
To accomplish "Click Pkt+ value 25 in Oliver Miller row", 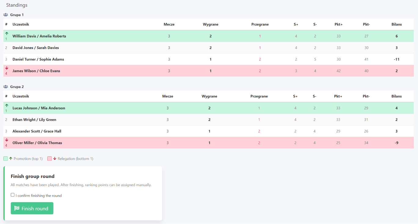I will click(x=338, y=143).
